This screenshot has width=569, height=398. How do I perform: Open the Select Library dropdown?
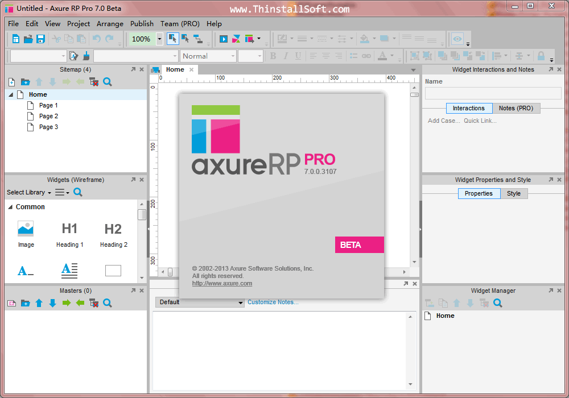tap(28, 192)
